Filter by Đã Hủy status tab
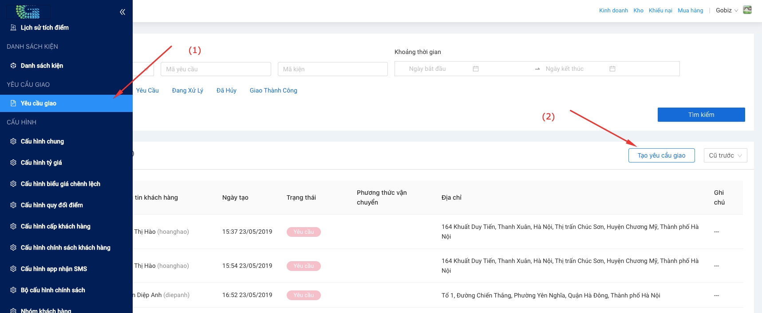Screen dimensions: 762x313 click(x=226, y=90)
